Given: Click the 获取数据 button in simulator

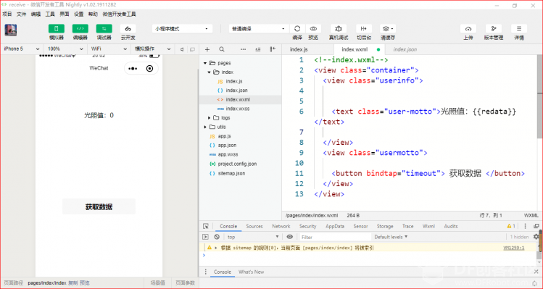Looking at the screenshot, I should [99, 207].
